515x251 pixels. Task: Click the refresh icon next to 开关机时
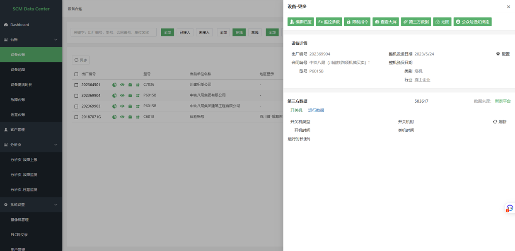coord(496,121)
